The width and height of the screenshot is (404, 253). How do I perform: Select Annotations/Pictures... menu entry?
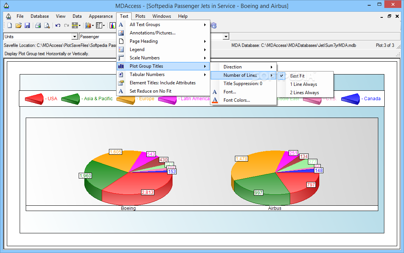tap(163, 33)
